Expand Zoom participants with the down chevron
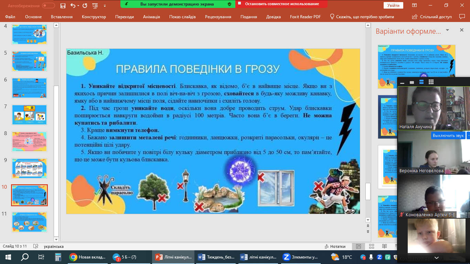 (436, 258)
